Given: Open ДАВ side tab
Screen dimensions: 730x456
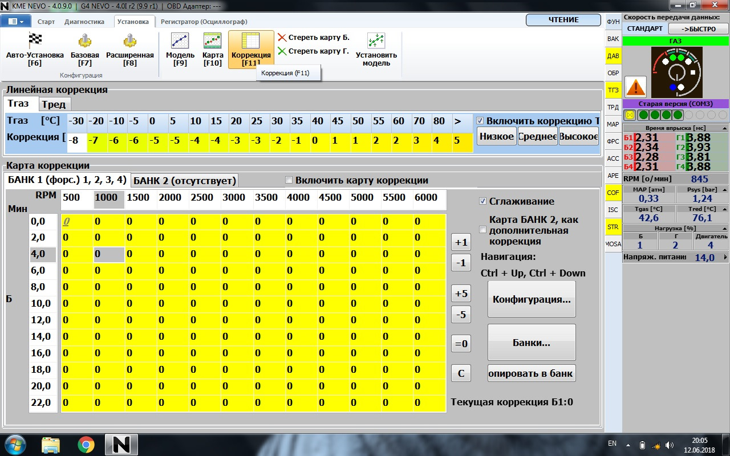Looking at the screenshot, I should (x=613, y=56).
